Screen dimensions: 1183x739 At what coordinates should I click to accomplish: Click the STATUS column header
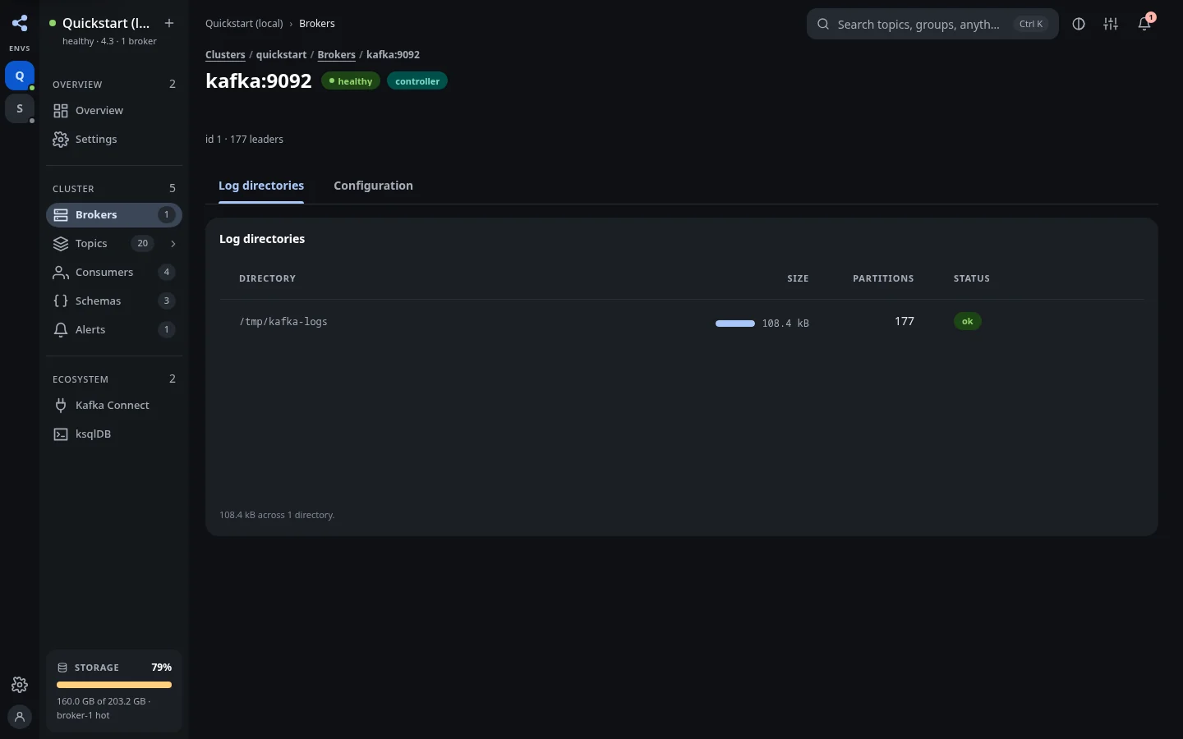pos(972,278)
